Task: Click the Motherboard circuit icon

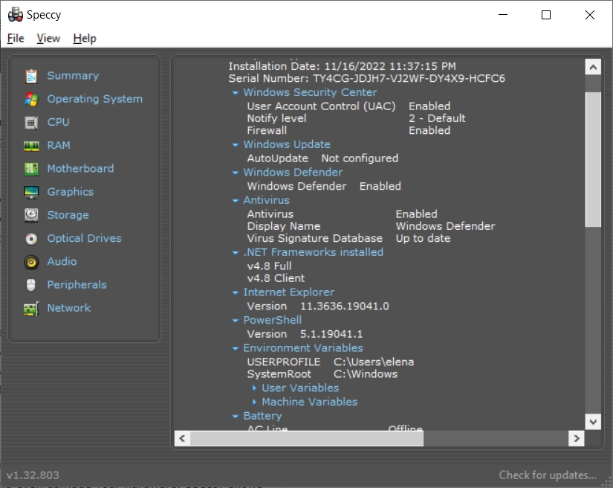Action: tap(31, 169)
